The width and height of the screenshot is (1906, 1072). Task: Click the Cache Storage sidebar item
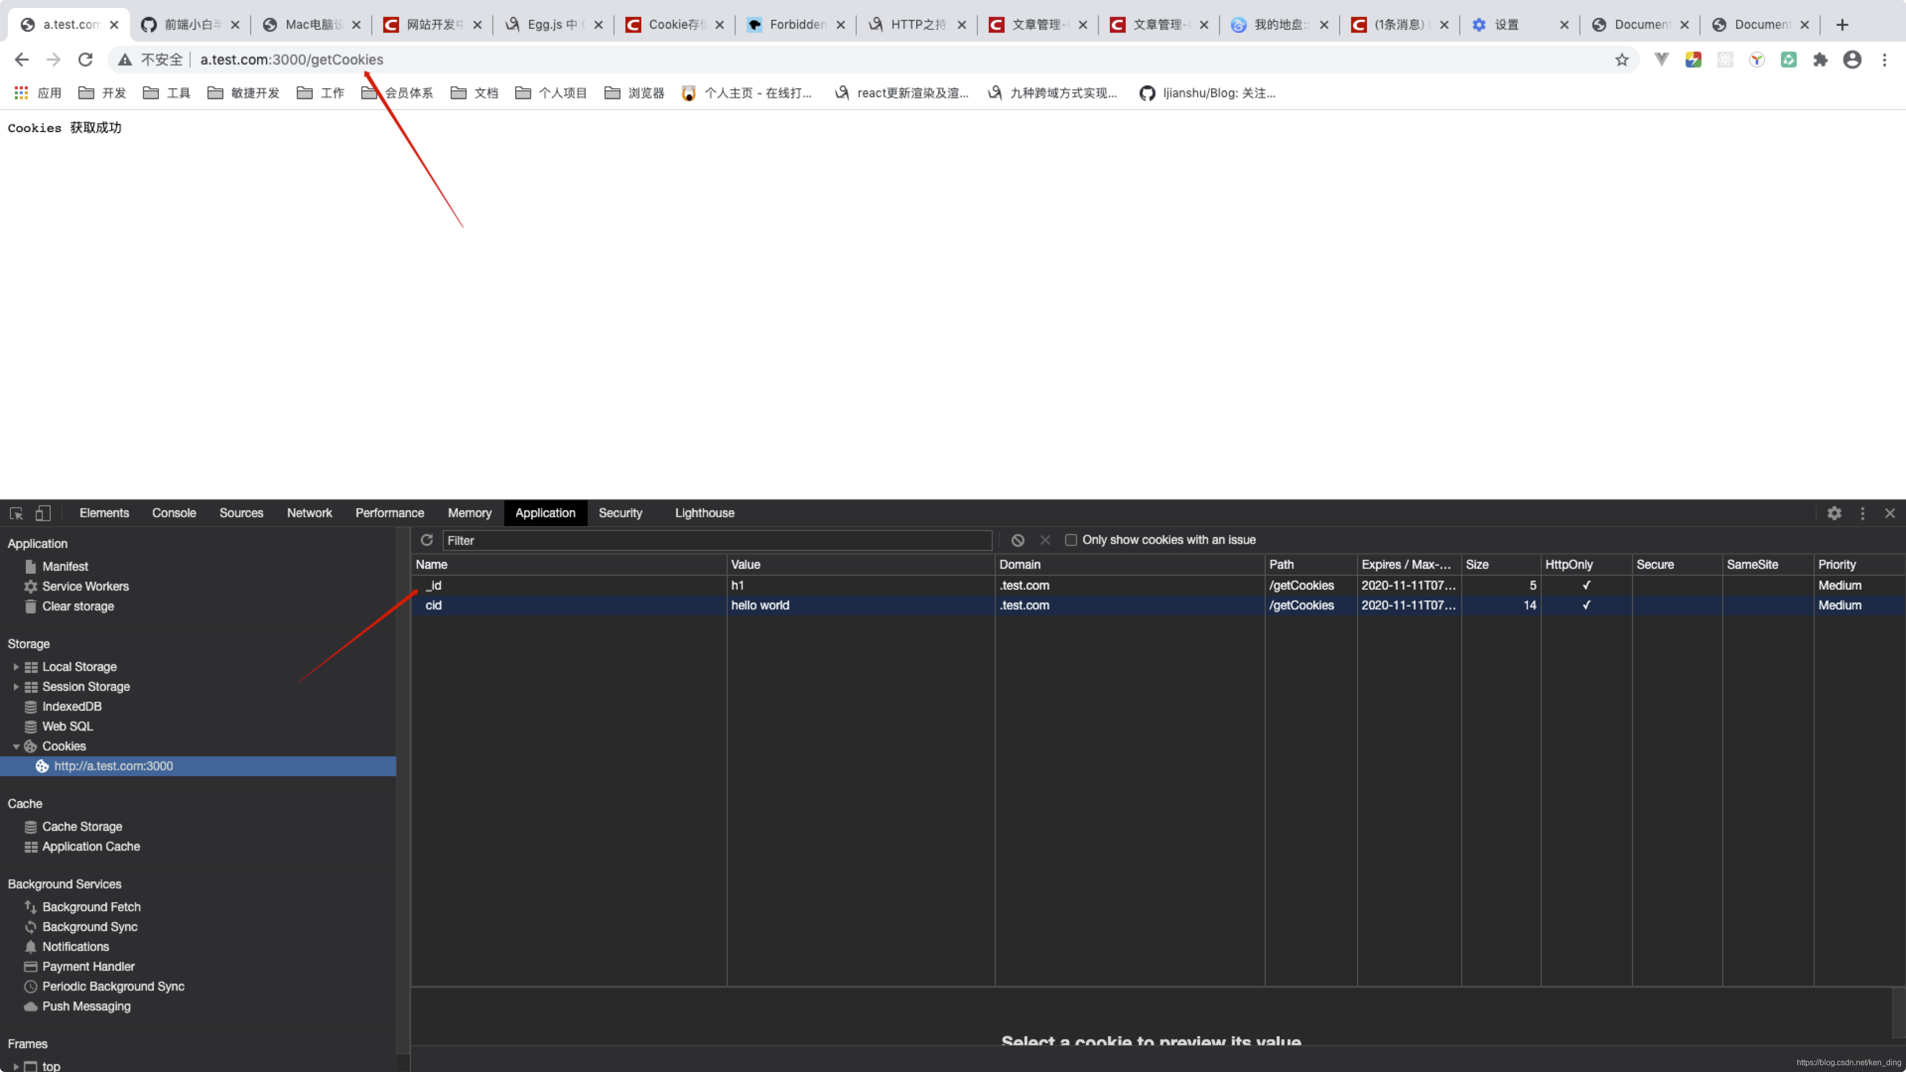click(x=81, y=826)
